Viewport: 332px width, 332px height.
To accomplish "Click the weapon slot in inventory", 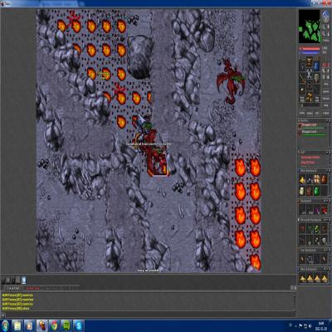I will 302,78.
